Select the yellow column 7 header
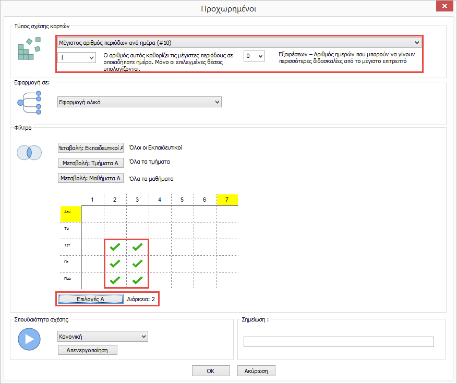The width and height of the screenshot is (457, 384). (227, 200)
